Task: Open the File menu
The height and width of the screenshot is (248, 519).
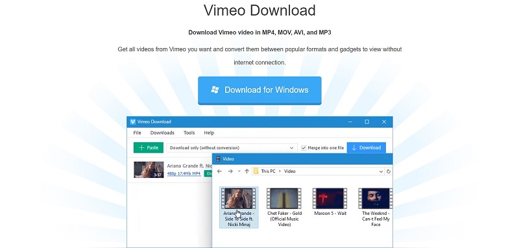Action: [137, 133]
